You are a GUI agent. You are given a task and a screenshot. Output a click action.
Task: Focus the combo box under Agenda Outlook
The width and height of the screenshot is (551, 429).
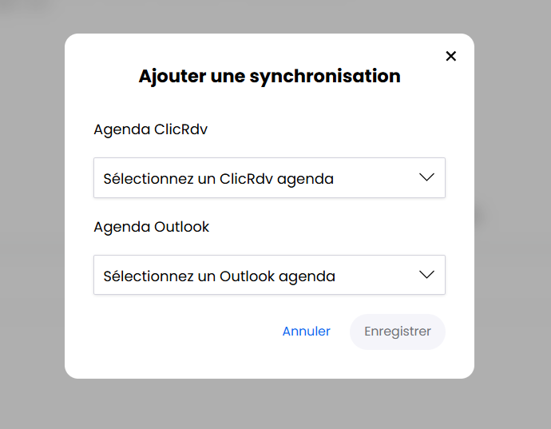tap(269, 276)
